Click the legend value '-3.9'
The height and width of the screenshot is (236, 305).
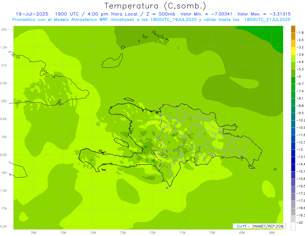300,54
